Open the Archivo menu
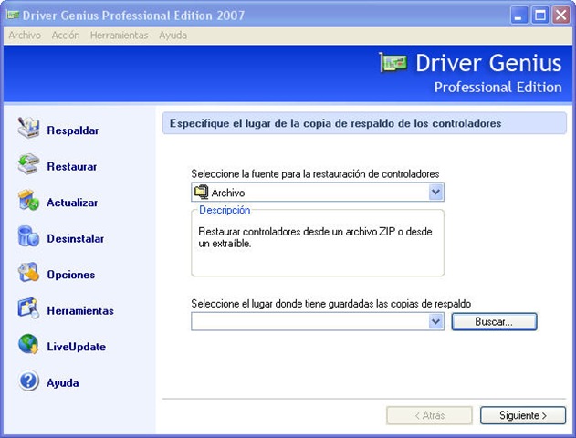 click(x=25, y=36)
